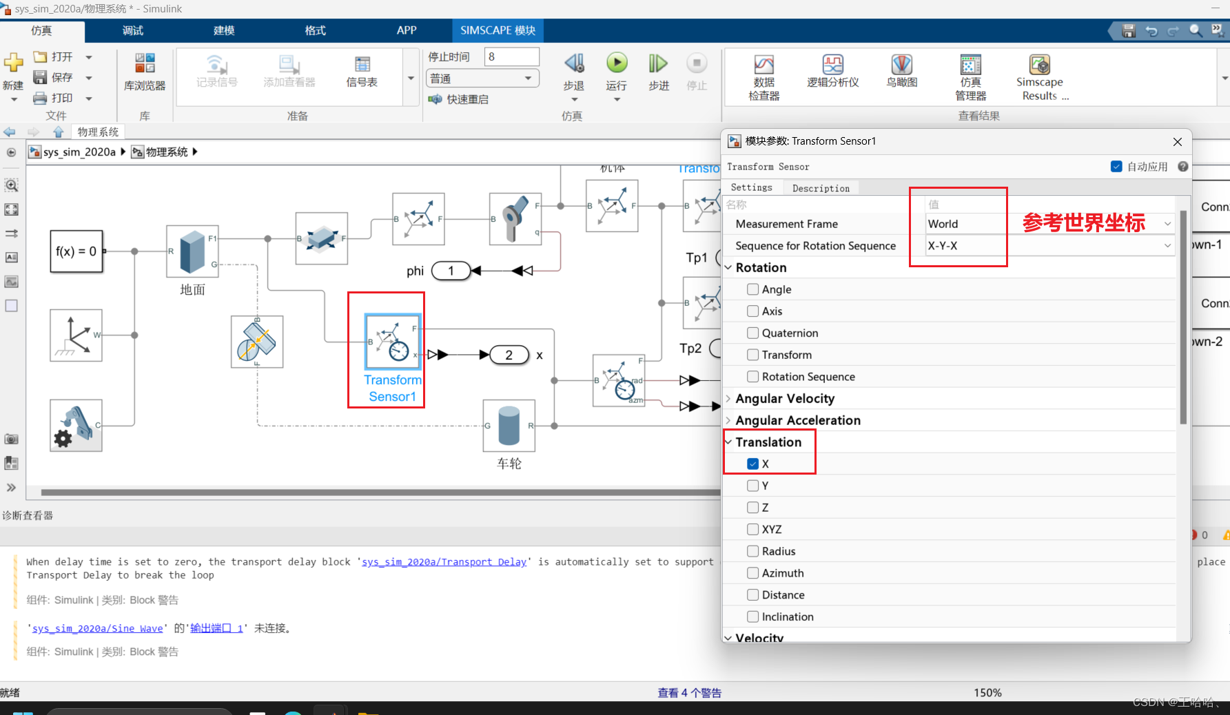Open the Data Inspector (数据检查器)

pyautogui.click(x=764, y=77)
